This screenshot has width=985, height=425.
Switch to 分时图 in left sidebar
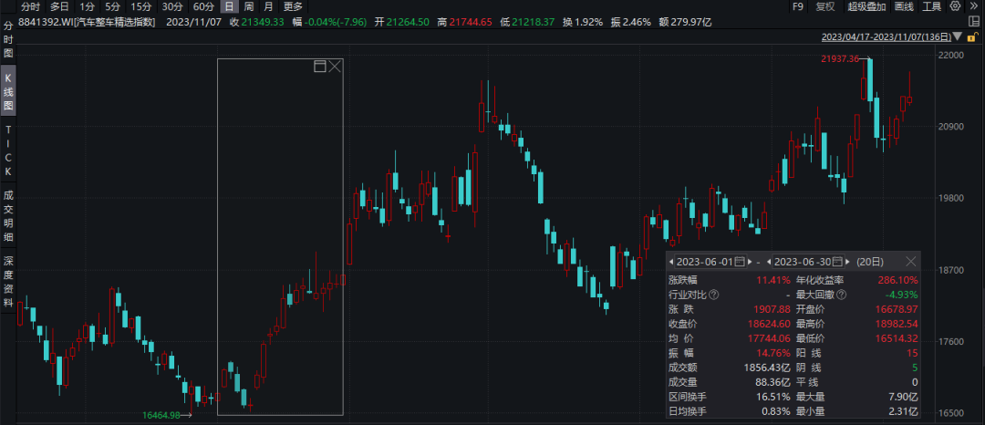coord(8,39)
